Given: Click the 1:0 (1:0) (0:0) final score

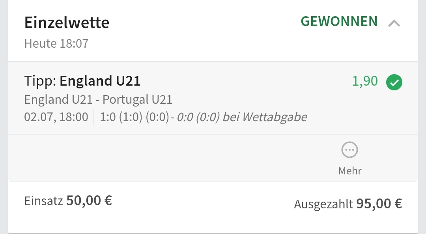Looking at the screenshot, I should tap(135, 117).
